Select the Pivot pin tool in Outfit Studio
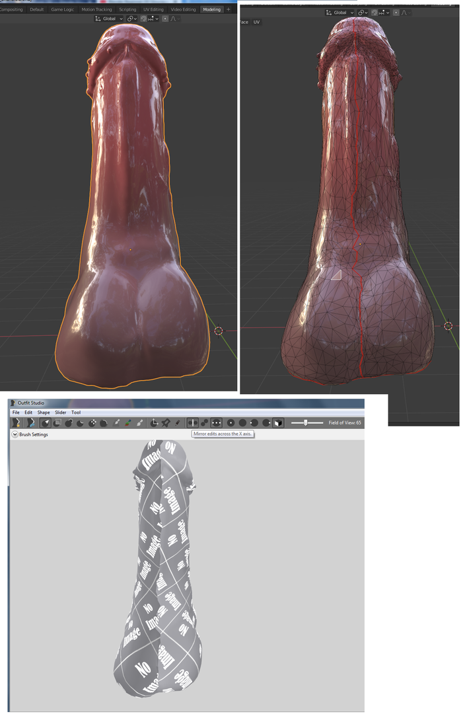The height and width of the screenshot is (714, 461). (166, 423)
